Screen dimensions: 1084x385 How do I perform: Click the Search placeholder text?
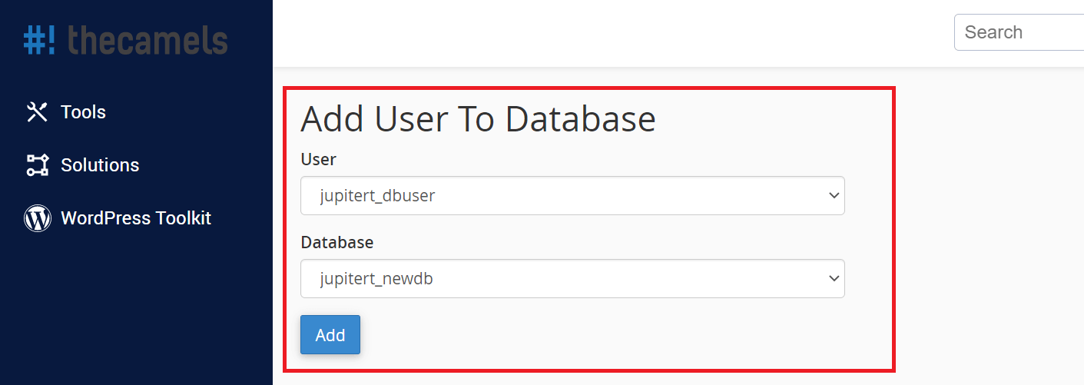tap(993, 32)
